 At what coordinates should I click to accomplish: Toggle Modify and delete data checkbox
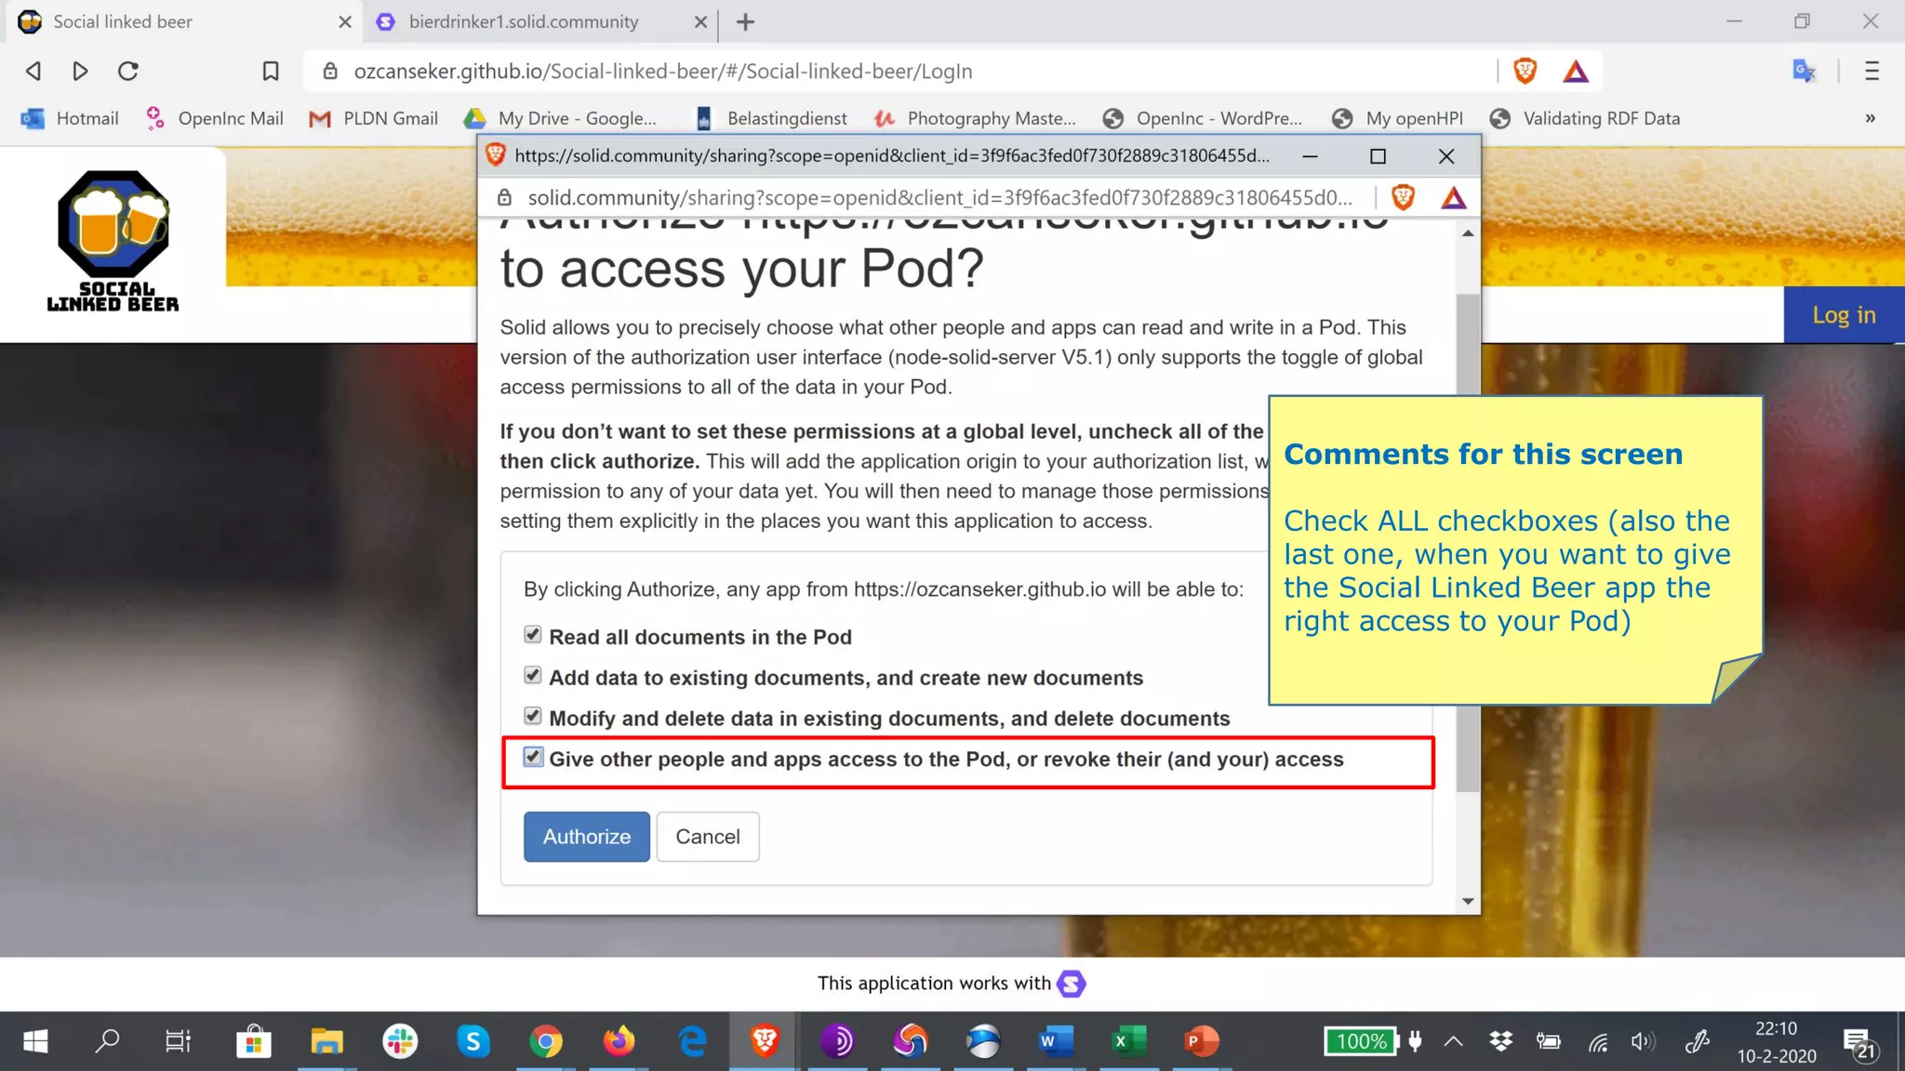pyautogui.click(x=532, y=717)
